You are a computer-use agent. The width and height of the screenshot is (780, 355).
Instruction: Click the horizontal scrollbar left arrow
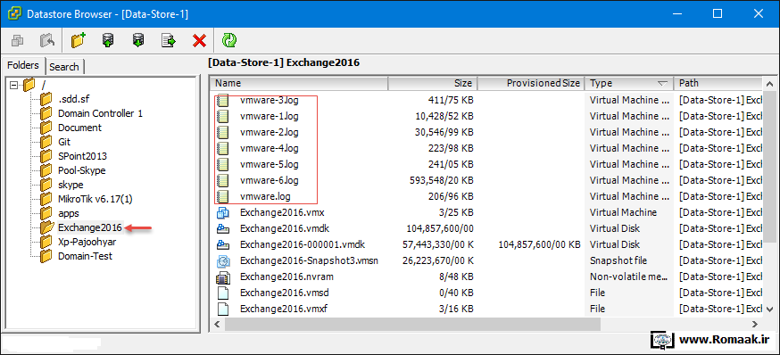click(218, 324)
